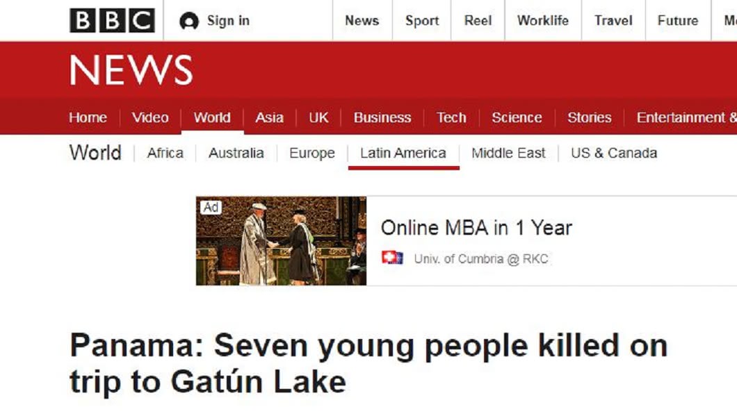Open the Middle East sub-section
The height and width of the screenshot is (414, 737).
point(508,153)
